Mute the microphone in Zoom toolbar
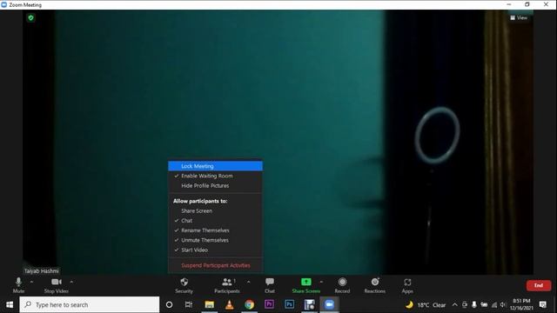 pyautogui.click(x=18, y=285)
